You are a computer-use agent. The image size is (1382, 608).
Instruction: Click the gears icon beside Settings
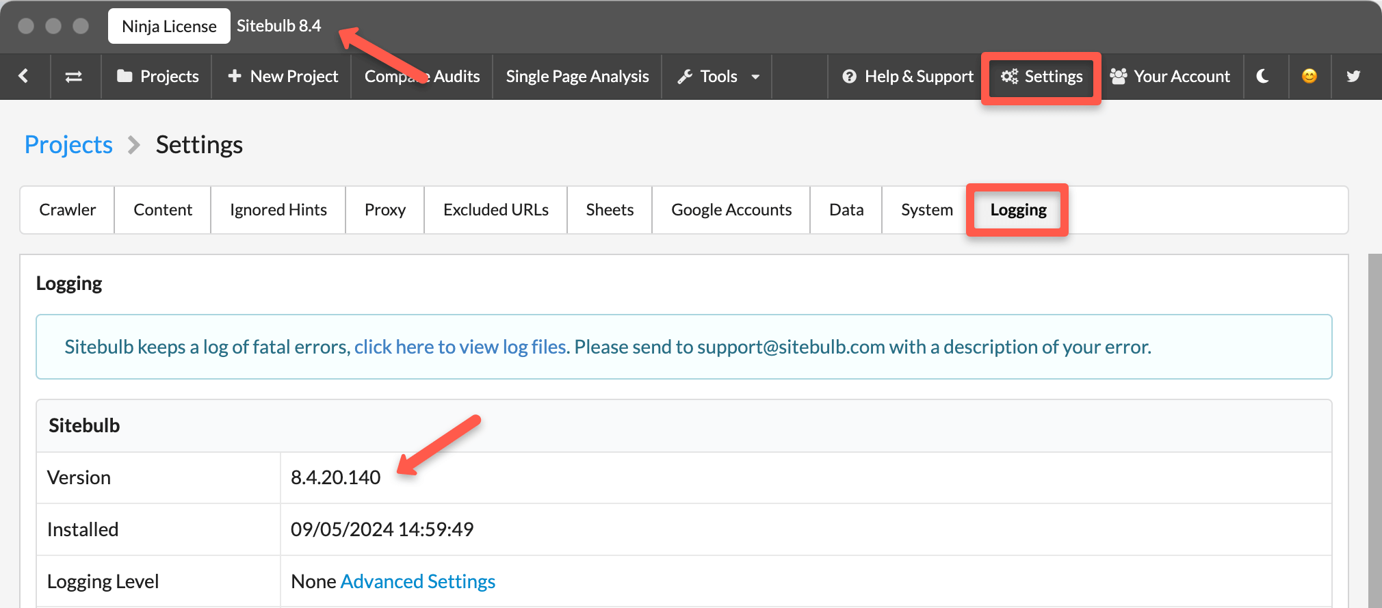coord(1010,76)
